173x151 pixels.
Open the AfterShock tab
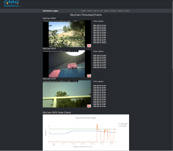tap(113, 11)
